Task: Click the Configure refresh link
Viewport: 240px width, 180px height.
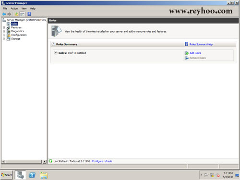Action: pos(102,161)
